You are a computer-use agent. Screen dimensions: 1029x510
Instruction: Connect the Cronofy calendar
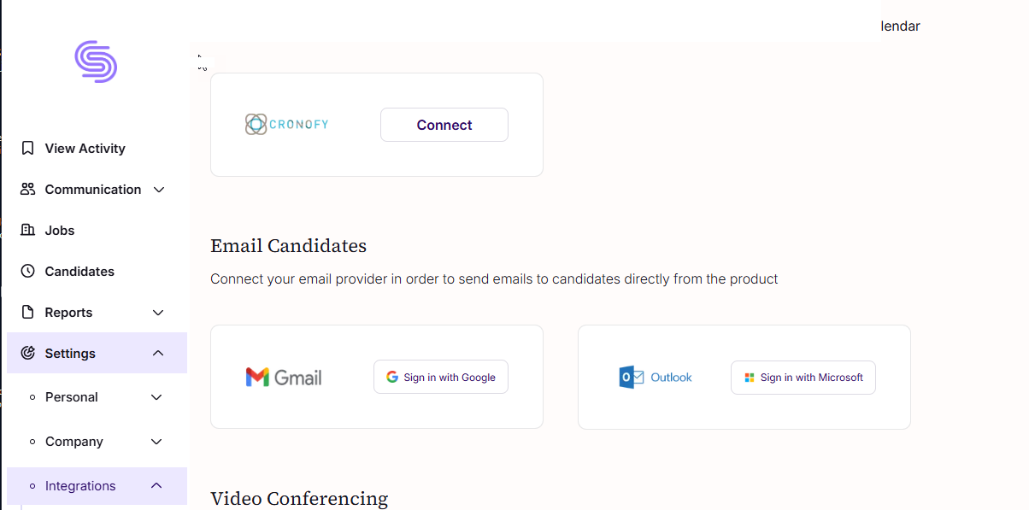click(444, 125)
